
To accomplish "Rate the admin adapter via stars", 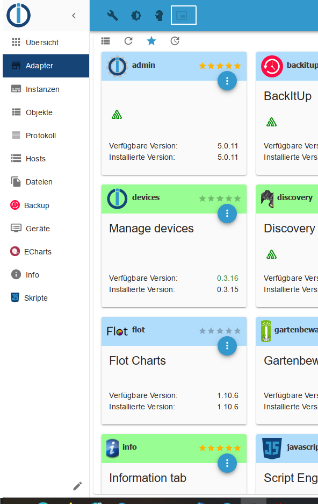I will [x=220, y=66].
